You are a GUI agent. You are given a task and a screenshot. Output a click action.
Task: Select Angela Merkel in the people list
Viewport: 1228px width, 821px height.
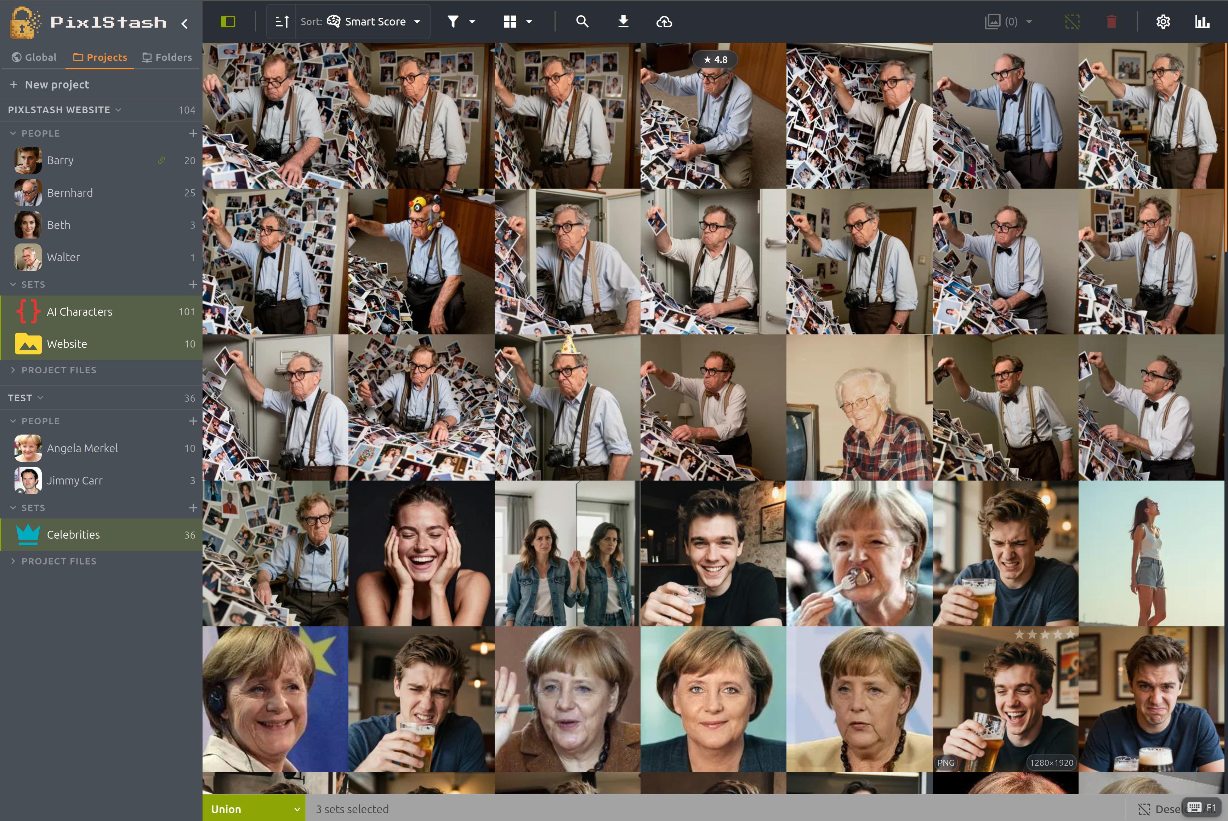101,448
